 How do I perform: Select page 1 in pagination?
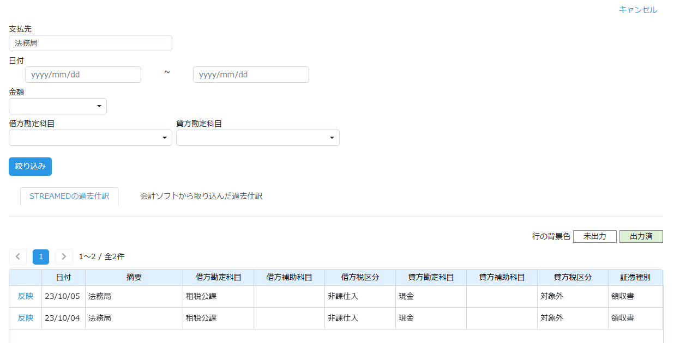coord(41,256)
